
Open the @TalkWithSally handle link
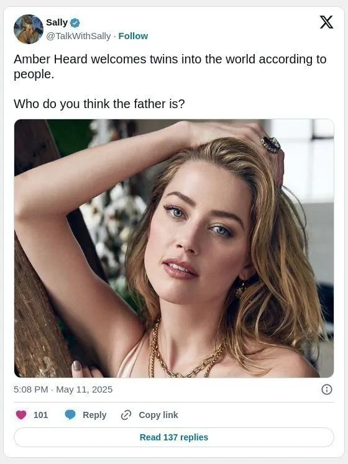click(x=78, y=36)
